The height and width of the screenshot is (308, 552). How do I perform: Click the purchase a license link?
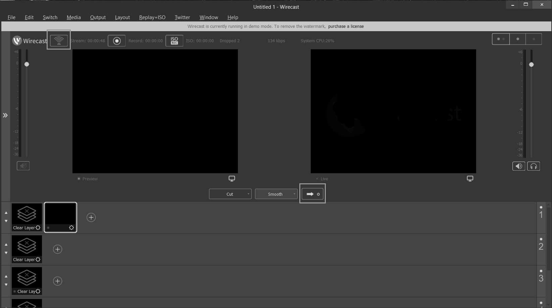(x=346, y=26)
